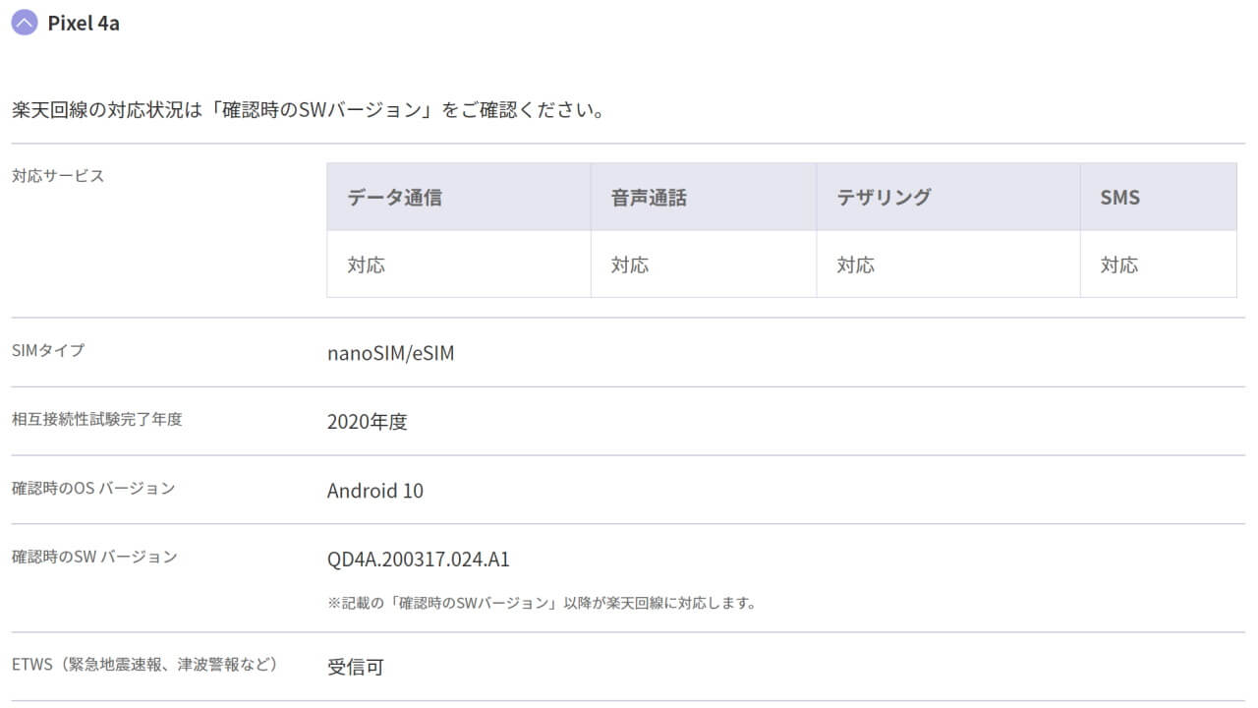The width and height of the screenshot is (1258, 708).
Task: Click the Pixel 4a heading text
Action: point(84,24)
